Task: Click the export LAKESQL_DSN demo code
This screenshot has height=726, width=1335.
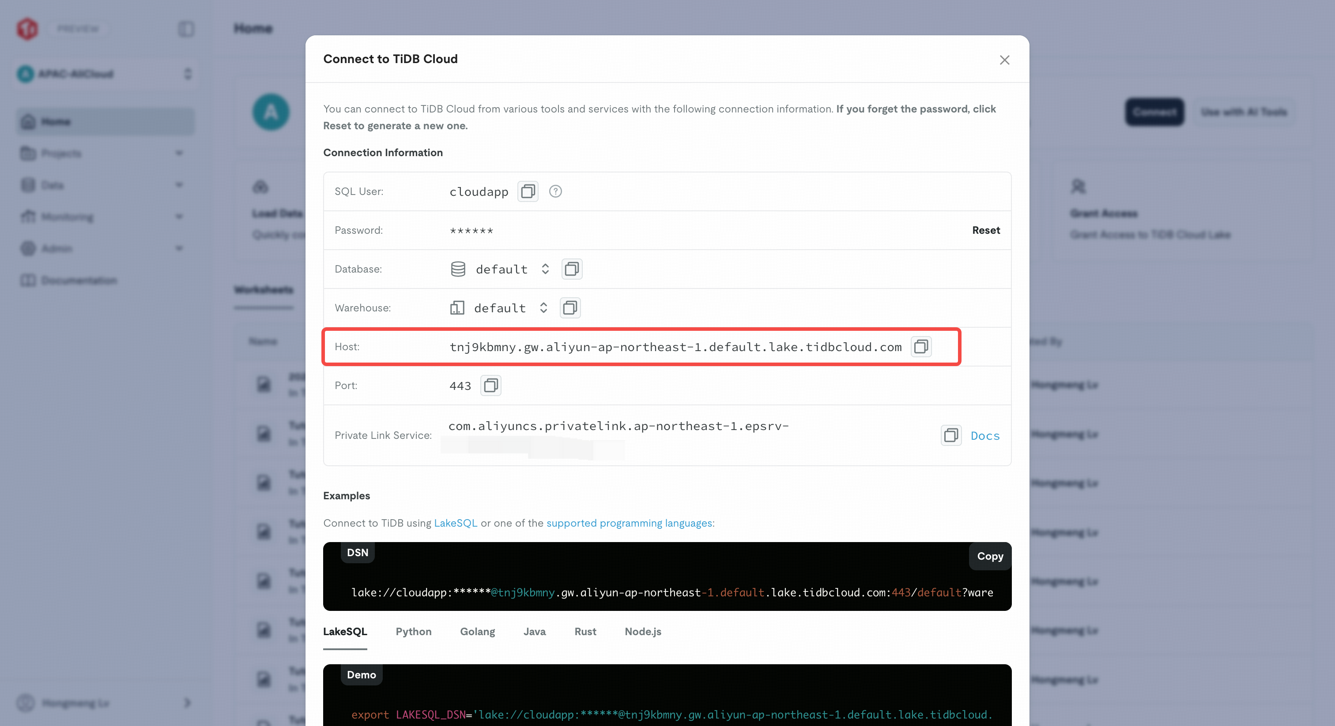Action: (x=671, y=715)
